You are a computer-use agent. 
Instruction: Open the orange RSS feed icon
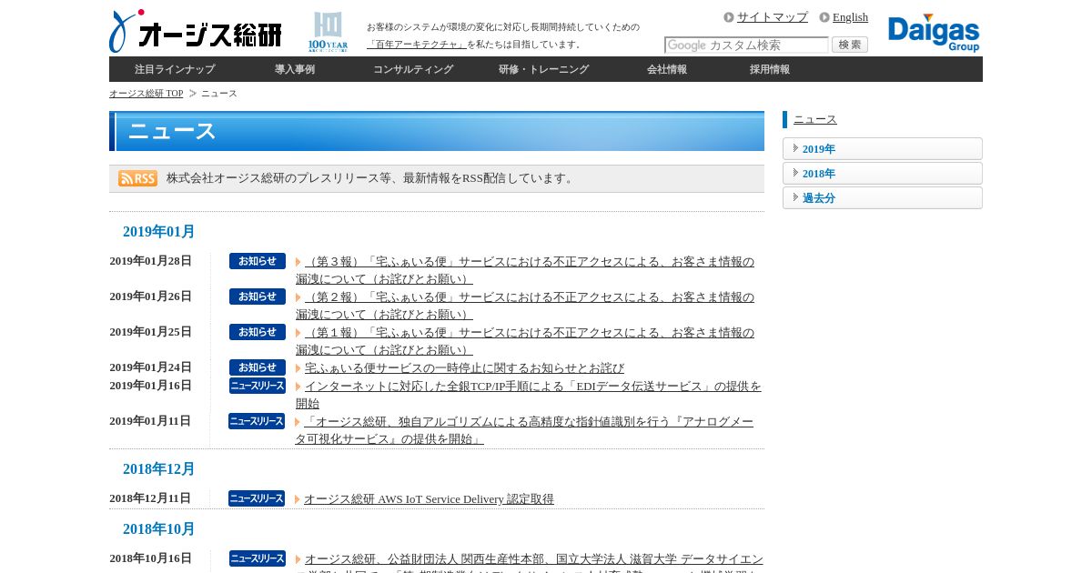click(137, 178)
